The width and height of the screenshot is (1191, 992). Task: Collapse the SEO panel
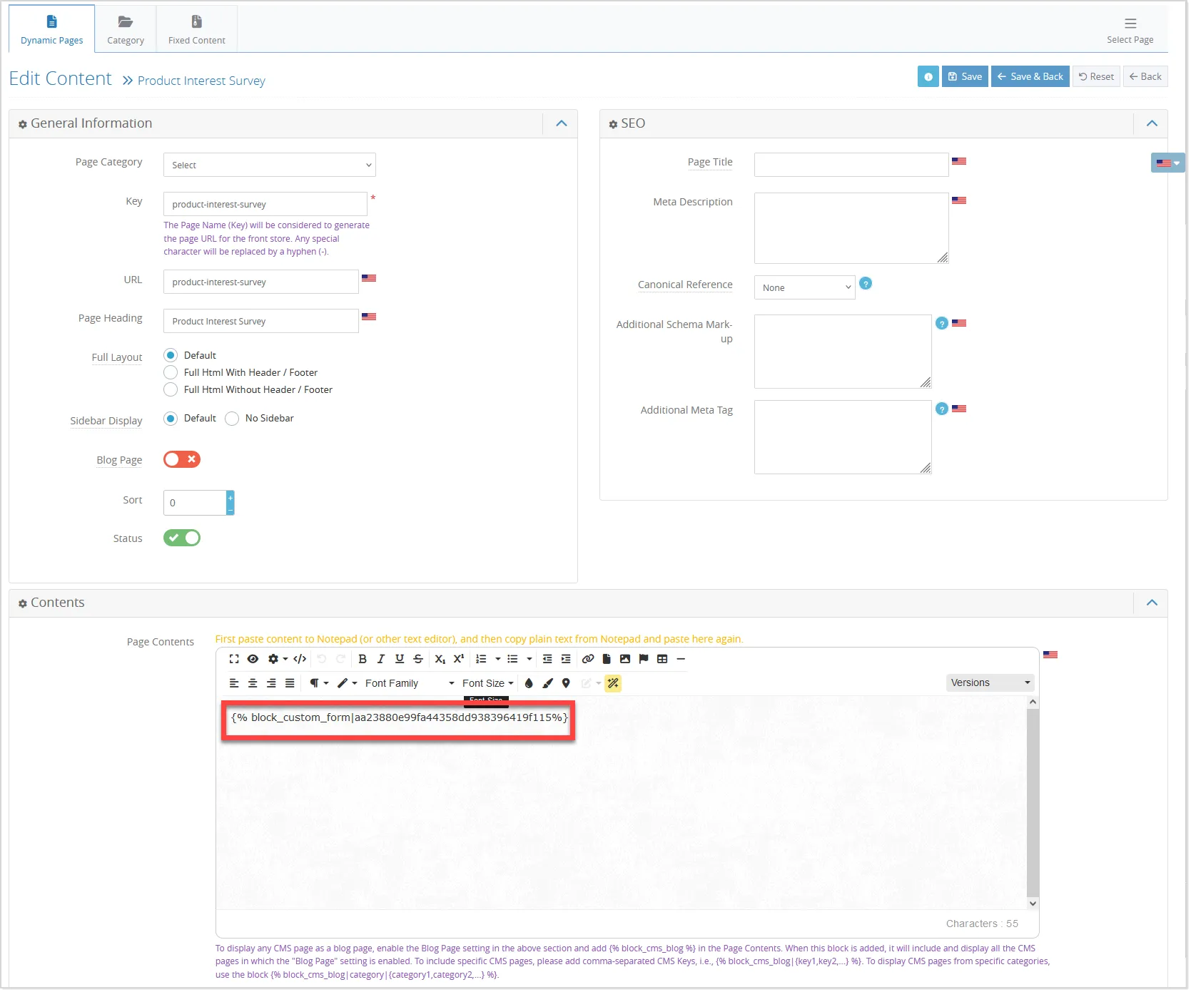pos(1151,124)
